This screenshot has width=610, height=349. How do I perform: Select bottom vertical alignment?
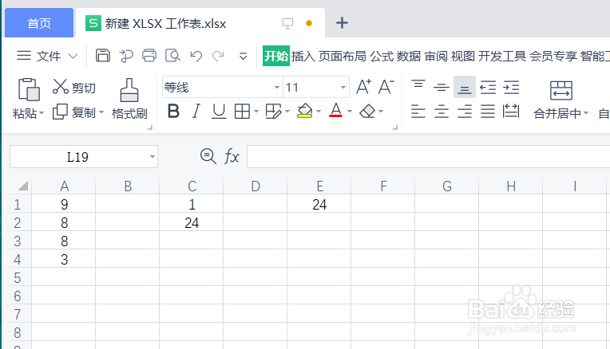[x=464, y=87]
